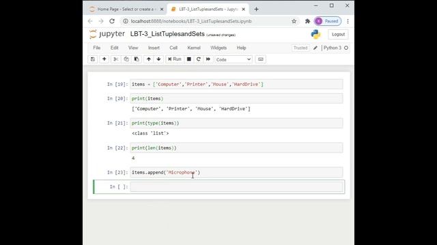
Task: Run the selected cell
Action: [x=175, y=59]
